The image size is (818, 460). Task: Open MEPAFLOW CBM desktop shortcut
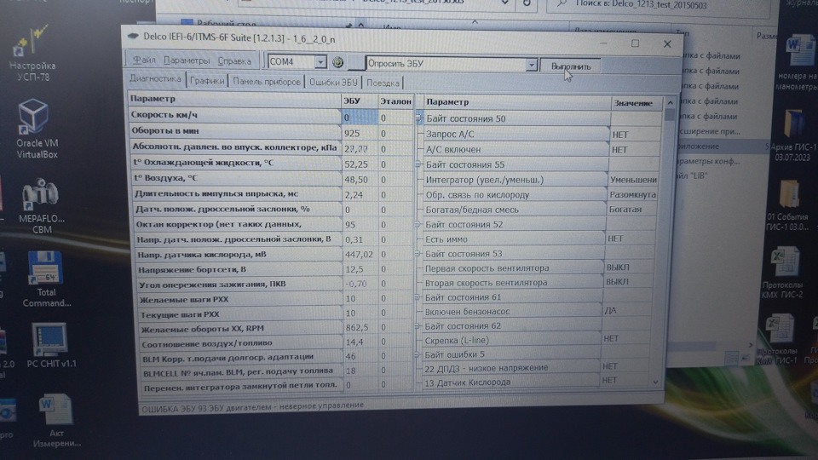pos(41,206)
